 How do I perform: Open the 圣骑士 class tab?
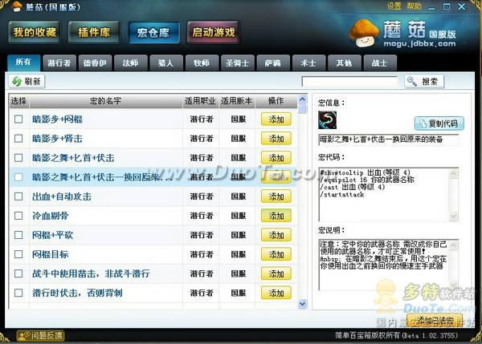point(235,62)
